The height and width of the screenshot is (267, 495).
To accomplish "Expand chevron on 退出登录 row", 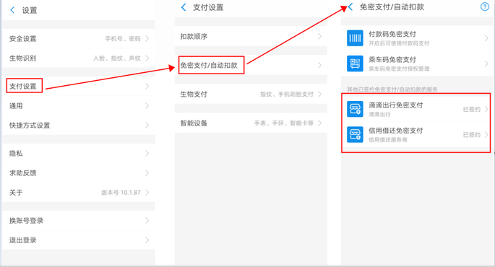I will [x=147, y=240].
